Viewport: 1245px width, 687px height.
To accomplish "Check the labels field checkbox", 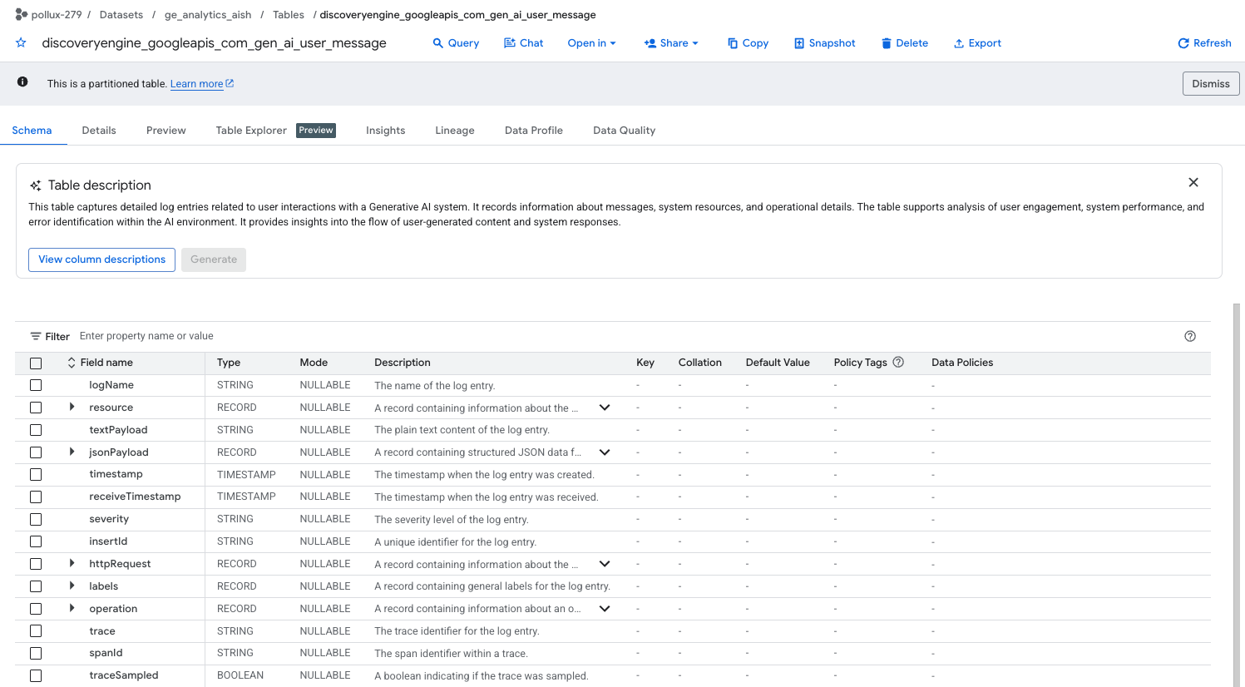I will click(36, 586).
